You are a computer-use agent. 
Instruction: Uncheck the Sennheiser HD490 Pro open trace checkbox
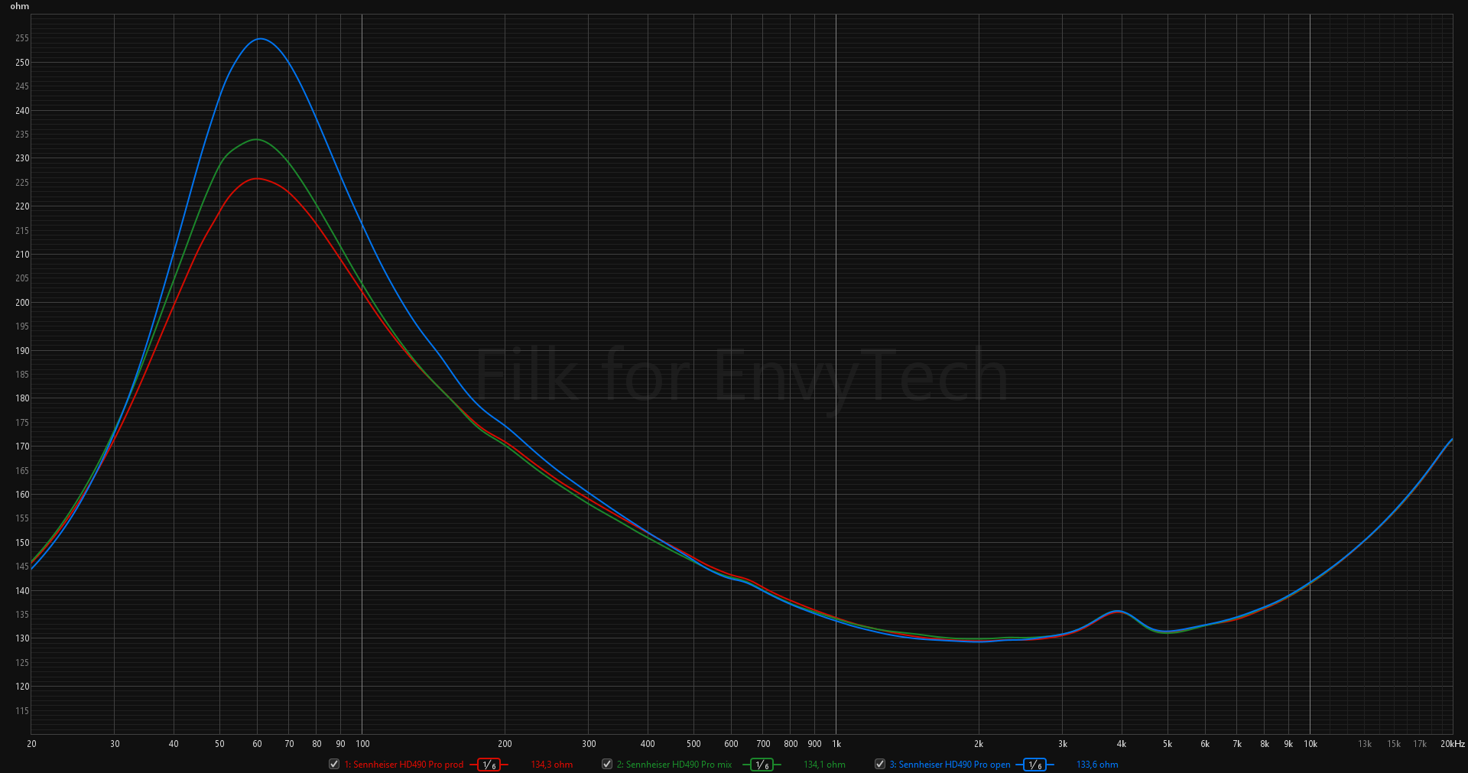click(880, 764)
